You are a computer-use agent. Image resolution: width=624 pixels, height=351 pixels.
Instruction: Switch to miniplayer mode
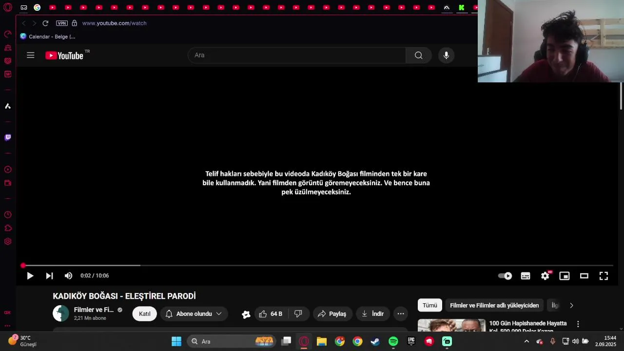point(565,276)
